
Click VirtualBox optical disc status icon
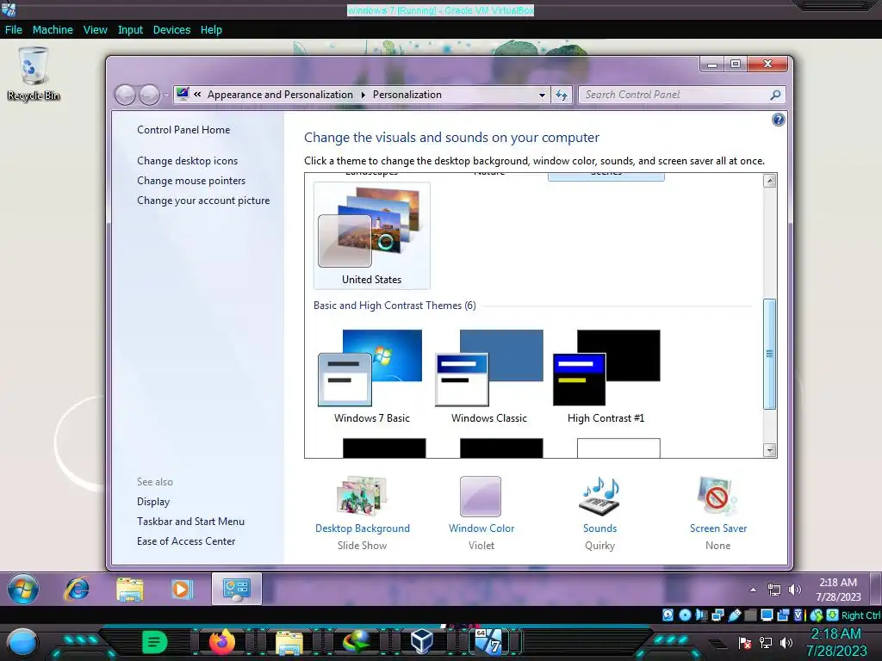click(x=685, y=615)
